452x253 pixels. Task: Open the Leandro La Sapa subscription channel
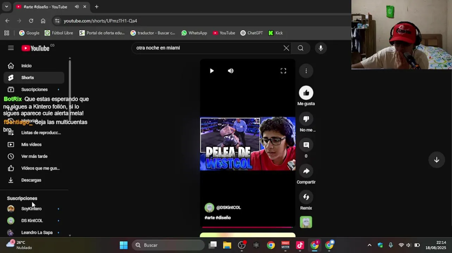pyautogui.click(x=34, y=233)
